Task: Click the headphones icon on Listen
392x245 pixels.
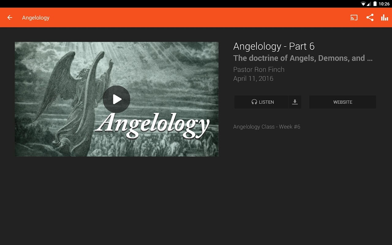Action: (254, 102)
